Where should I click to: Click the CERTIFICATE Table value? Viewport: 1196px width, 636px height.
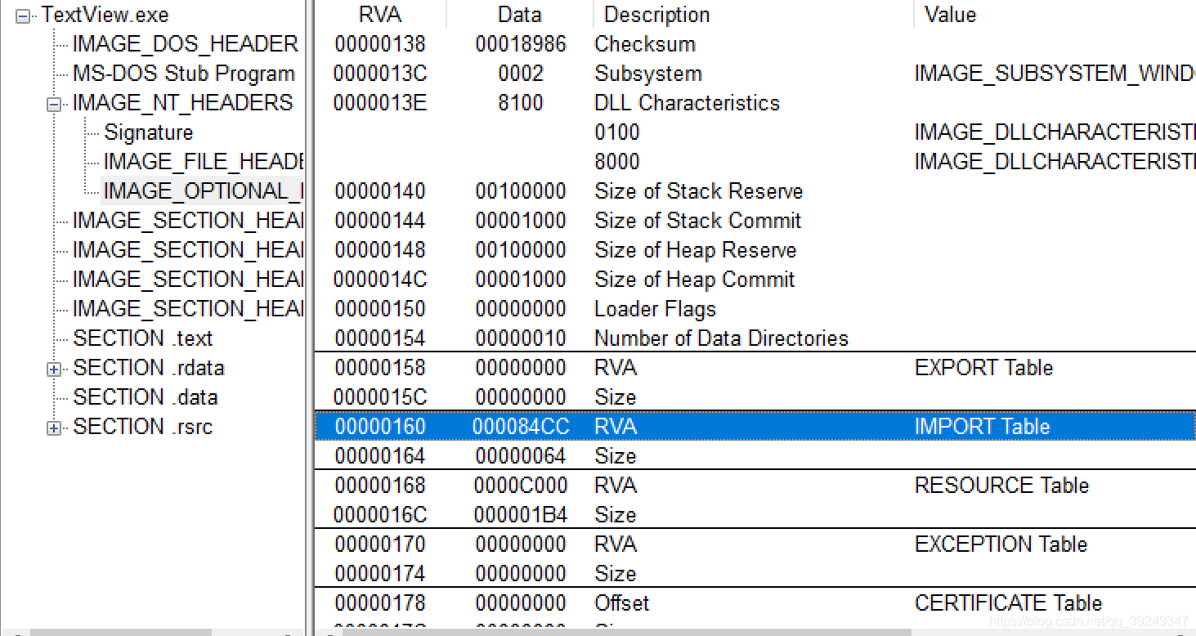pyautogui.click(x=1008, y=603)
